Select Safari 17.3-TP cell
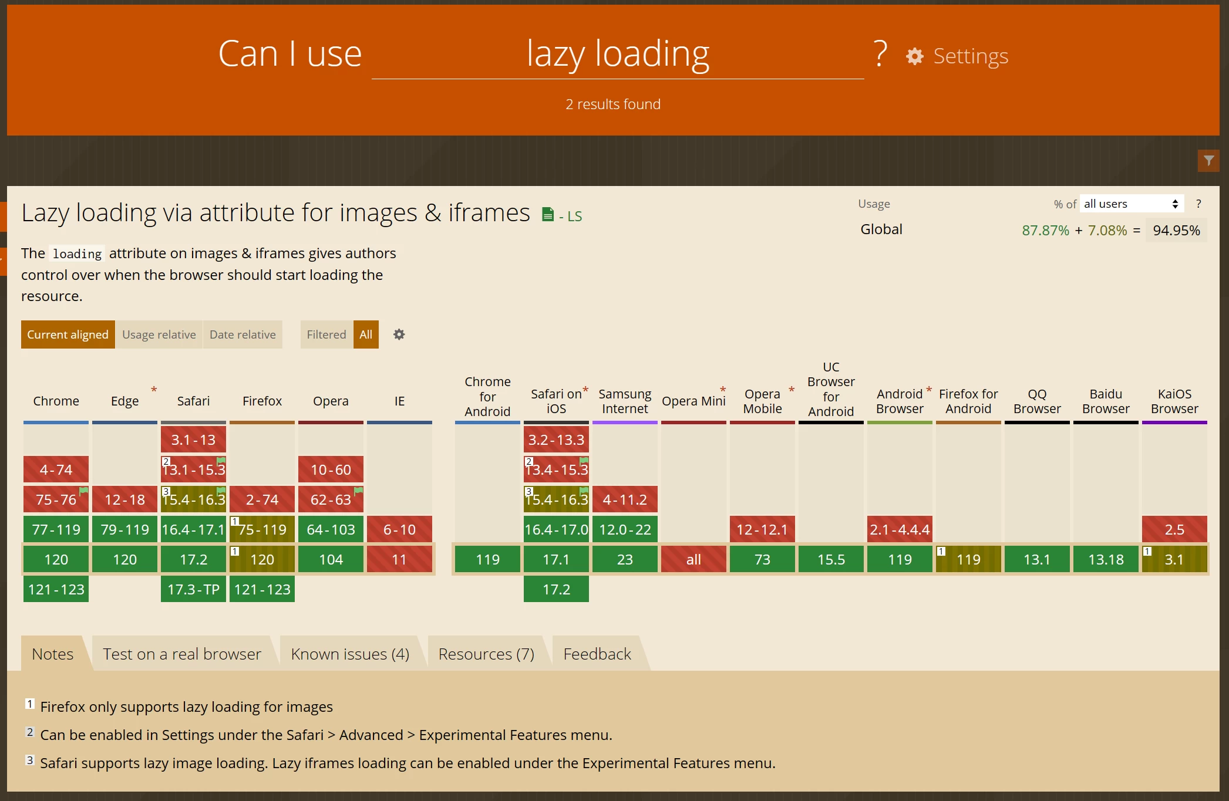 pyautogui.click(x=193, y=589)
